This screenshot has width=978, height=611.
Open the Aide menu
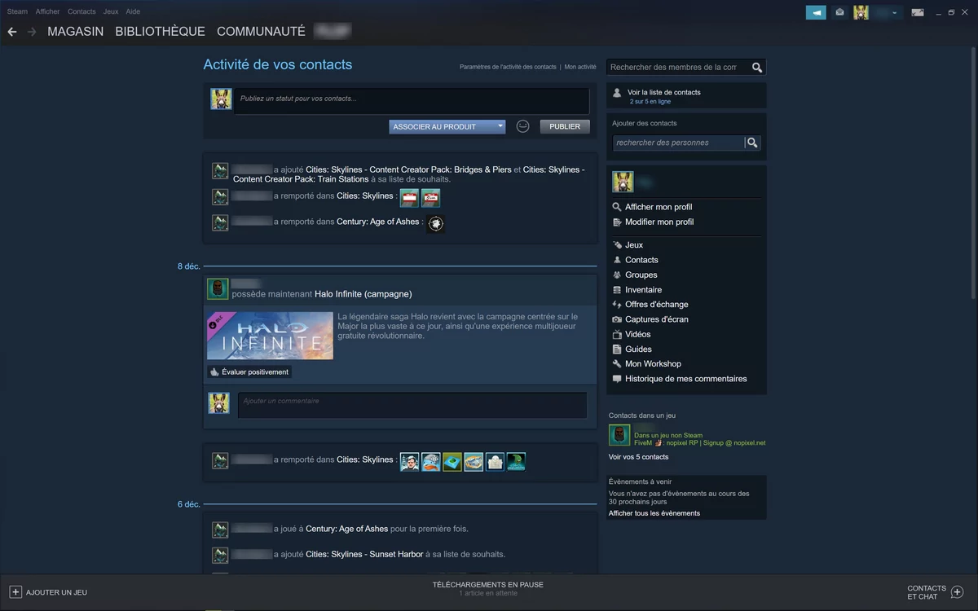(x=133, y=11)
